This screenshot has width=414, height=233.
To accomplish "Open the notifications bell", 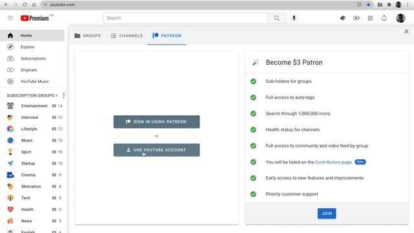I will (384, 18).
